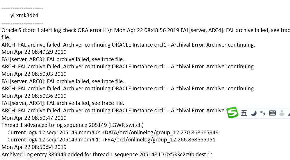Click the timestamp Mon Apr 22 08:49:29 2019
Viewport: 290px width, 160px height.
click(x=34, y=52)
